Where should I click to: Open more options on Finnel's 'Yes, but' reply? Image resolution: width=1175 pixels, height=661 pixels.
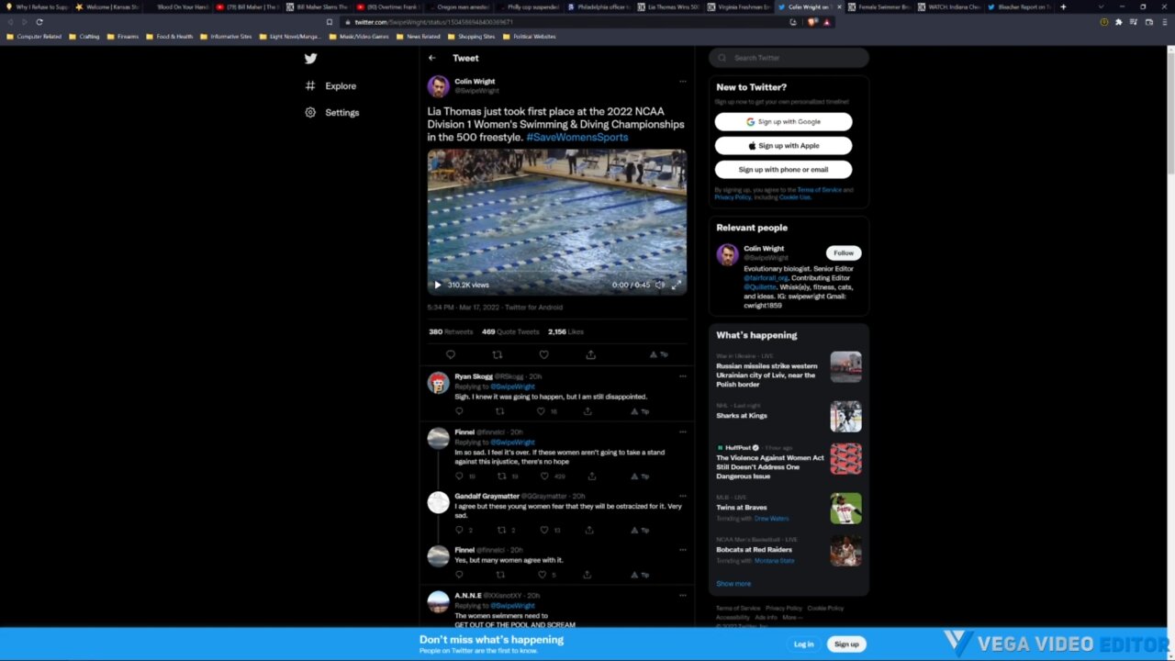682,550
